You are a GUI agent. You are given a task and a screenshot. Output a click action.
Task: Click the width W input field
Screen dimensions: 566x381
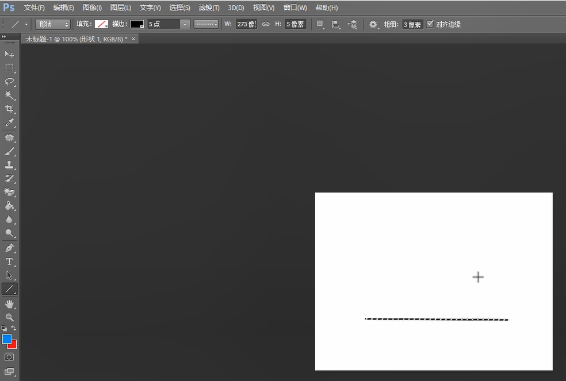click(246, 24)
